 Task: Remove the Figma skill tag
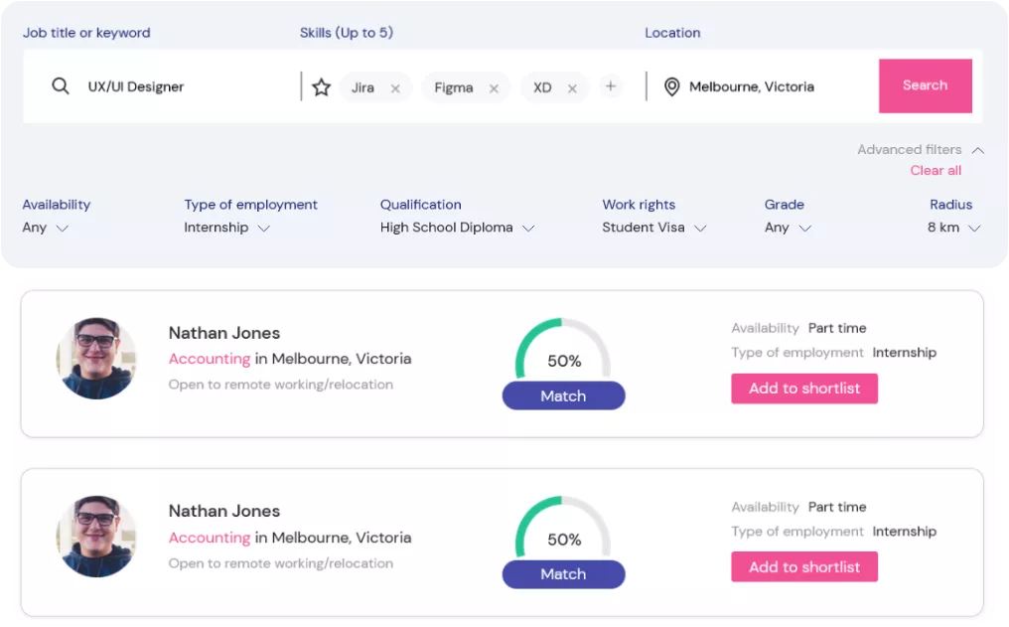tap(494, 88)
